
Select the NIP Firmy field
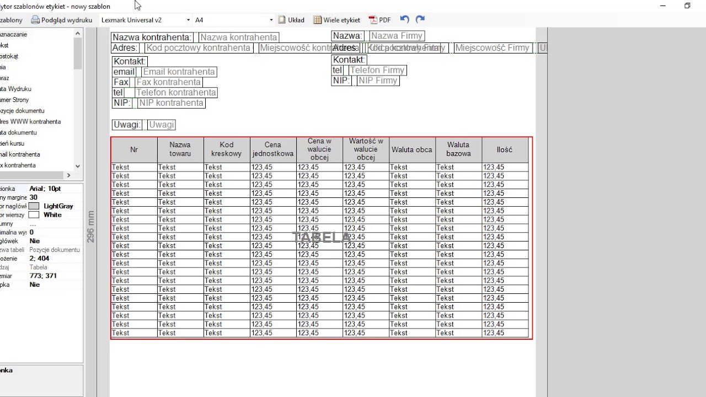[x=378, y=81]
